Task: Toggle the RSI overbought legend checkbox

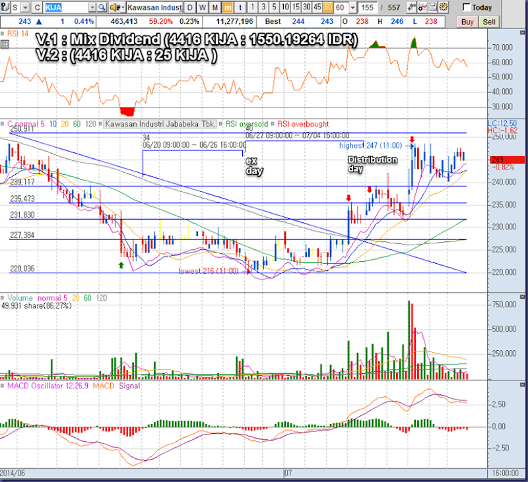Action: coord(273,124)
